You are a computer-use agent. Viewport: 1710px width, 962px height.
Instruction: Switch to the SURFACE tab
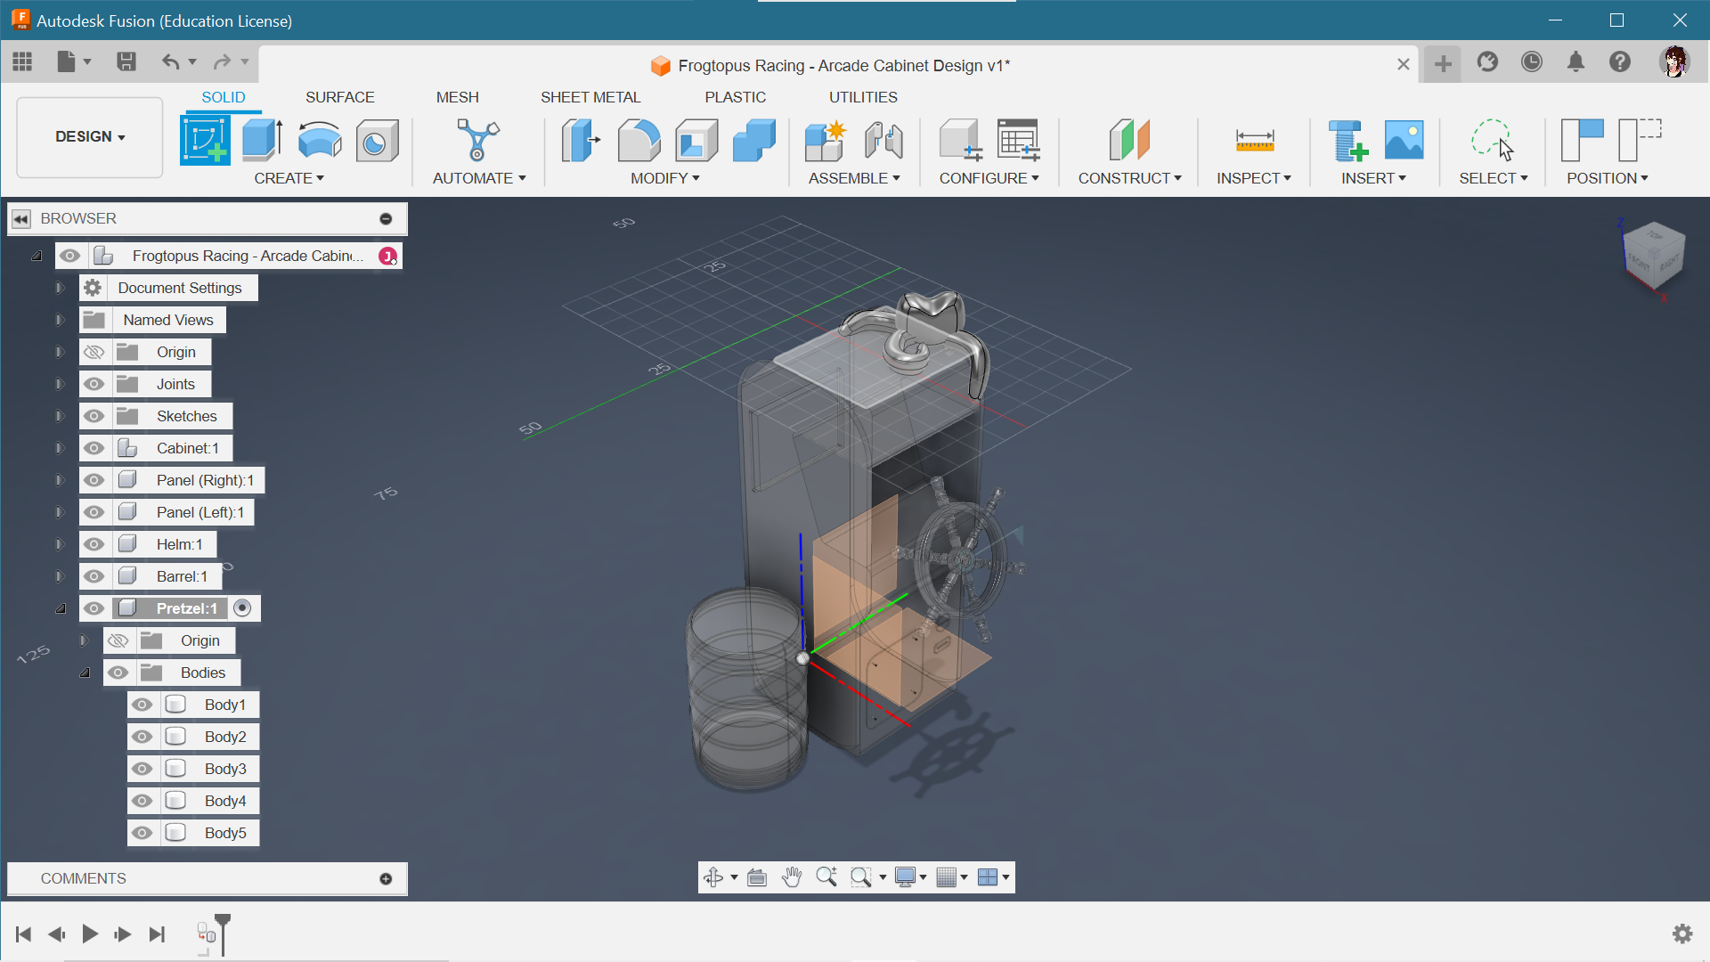(339, 97)
